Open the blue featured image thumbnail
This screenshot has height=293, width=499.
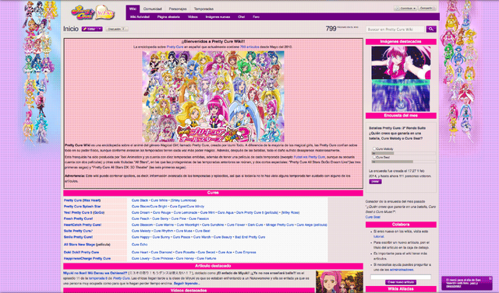[x=401, y=96]
